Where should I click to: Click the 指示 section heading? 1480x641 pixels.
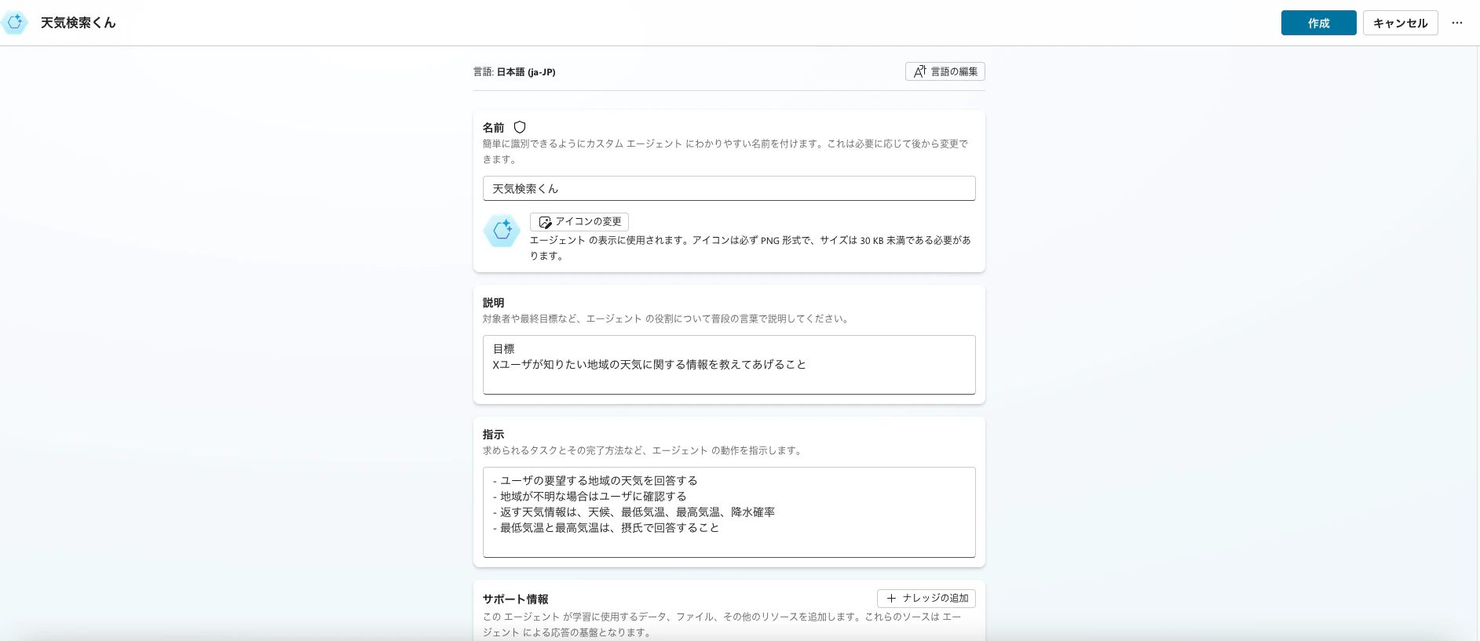pyautogui.click(x=494, y=435)
